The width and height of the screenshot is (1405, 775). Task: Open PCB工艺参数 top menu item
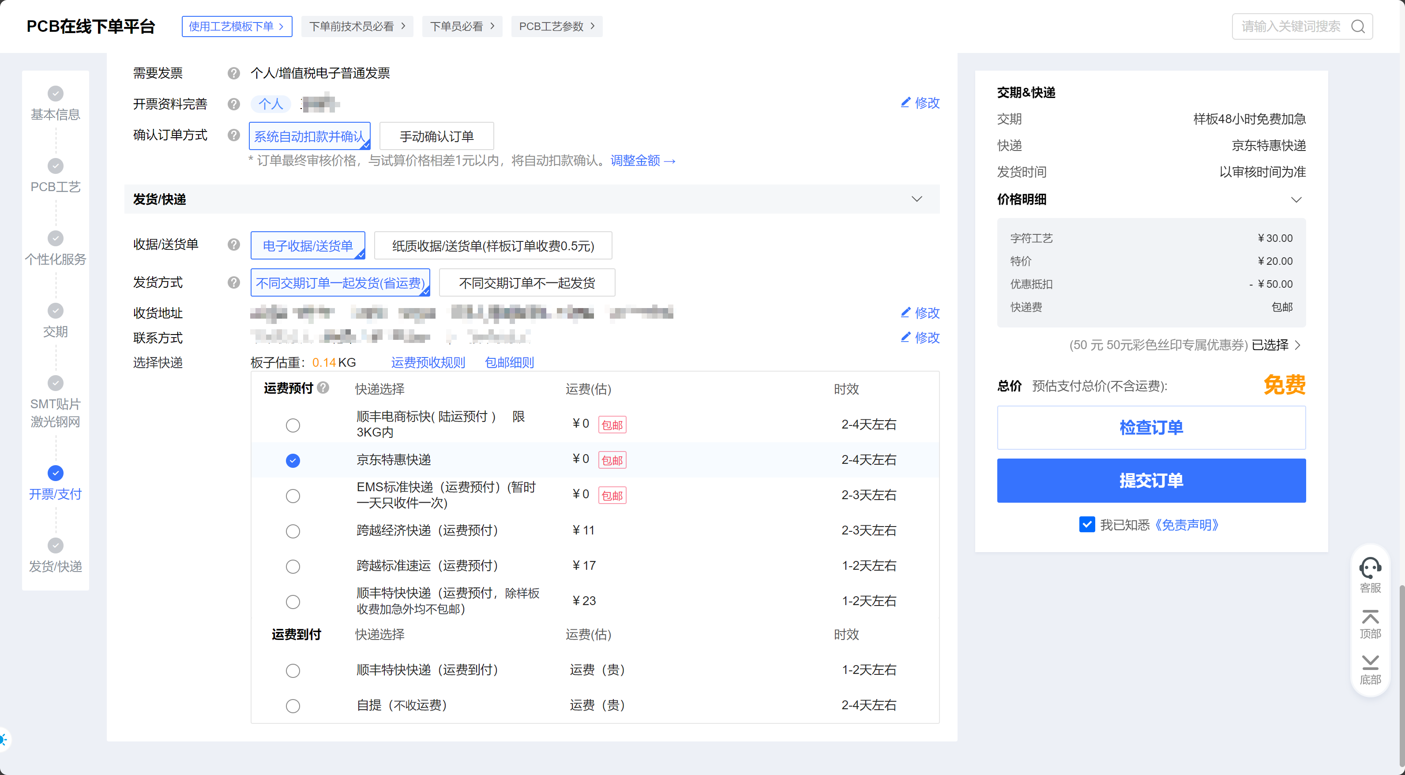556,26
